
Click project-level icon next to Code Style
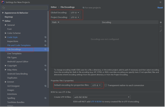click(46, 37)
